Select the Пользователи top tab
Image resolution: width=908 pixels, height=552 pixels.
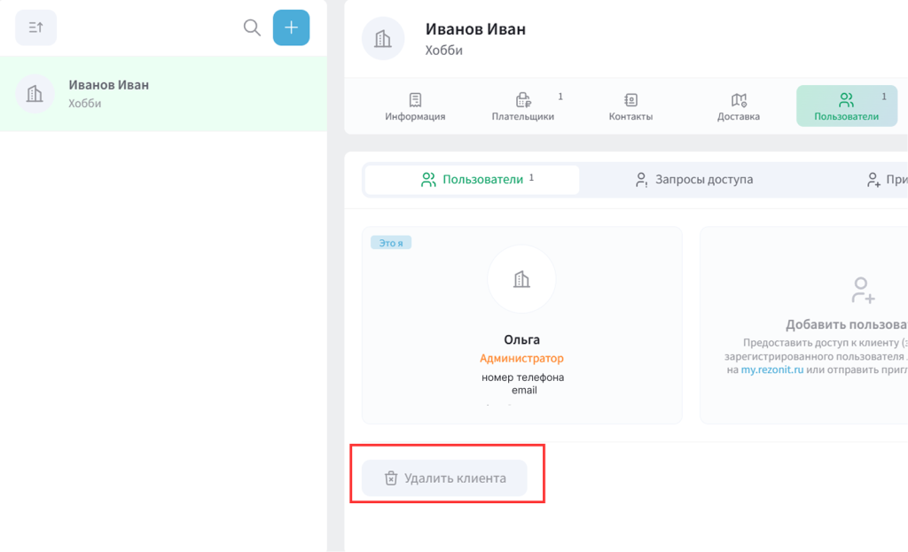point(846,106)
